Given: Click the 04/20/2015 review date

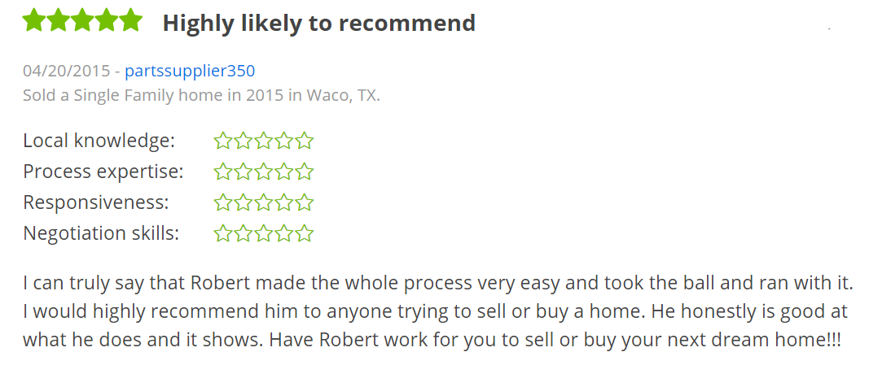Looking at the screenshot, I should pos(65,72).
